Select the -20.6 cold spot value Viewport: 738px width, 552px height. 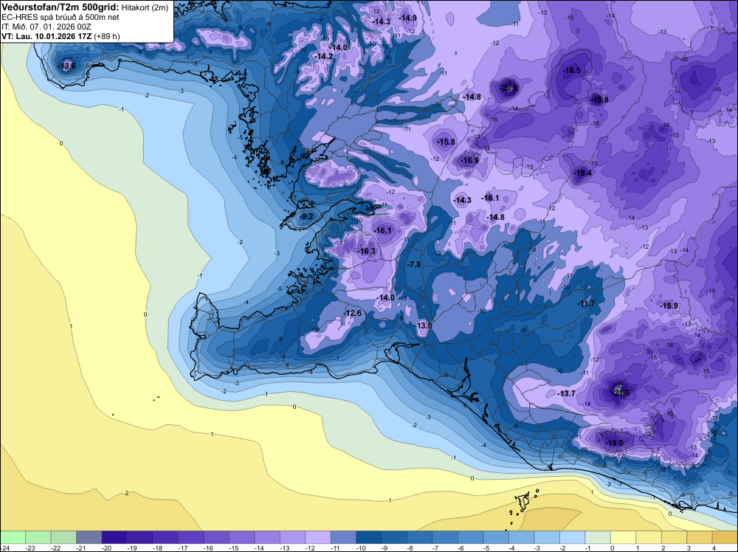pos(508,88)
